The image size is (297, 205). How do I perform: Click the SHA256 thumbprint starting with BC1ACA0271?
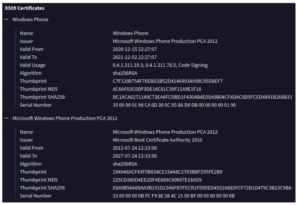tap(202, 97)
